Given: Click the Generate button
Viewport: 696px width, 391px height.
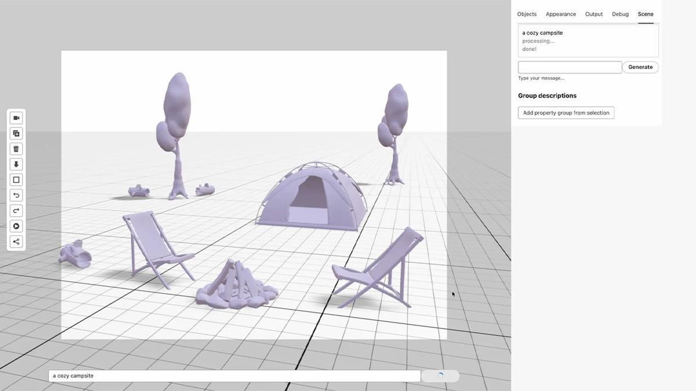Looking at the screenshot, I should click(x=640, y=67).
